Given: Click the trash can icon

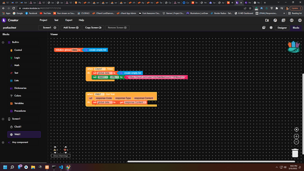Looking at the screenshot, I should point(295,153).
